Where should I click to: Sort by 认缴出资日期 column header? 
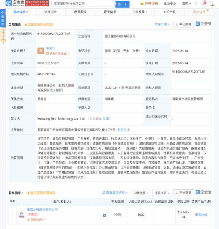coord(165,201)
